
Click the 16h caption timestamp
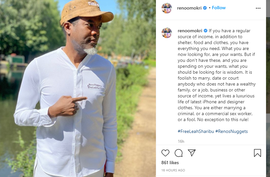(181, 141)
